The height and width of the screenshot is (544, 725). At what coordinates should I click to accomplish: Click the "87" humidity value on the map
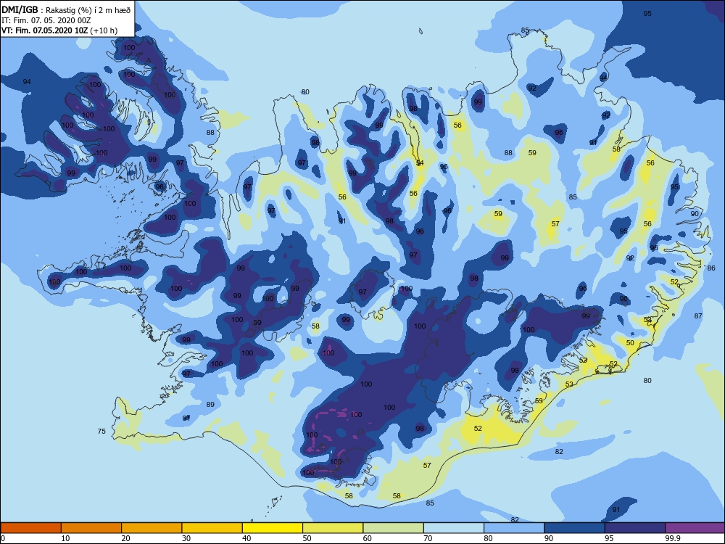point(698,316)
